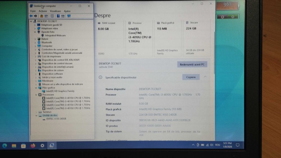Screen dimensions: 281x158
Task: Open the Ajutor menu
Action: (67, 11)
